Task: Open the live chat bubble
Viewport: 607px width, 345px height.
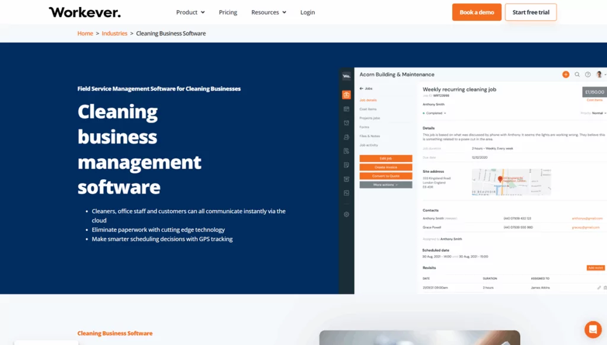Action: [593, 330]
